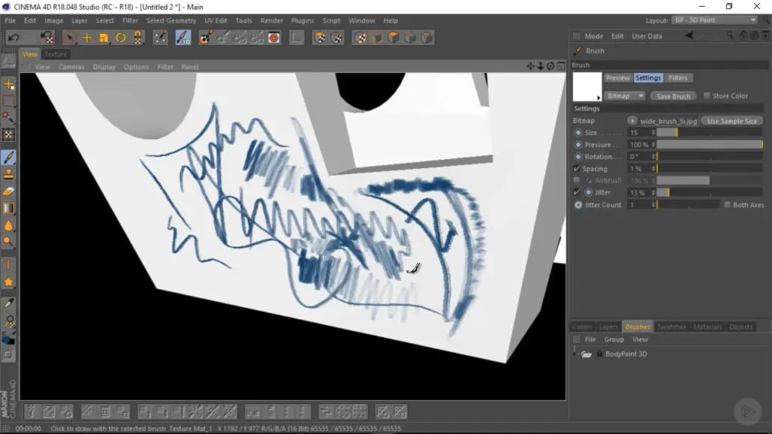
Task: Uncheck the Jitter checkbox
Action: coord(577,192)
